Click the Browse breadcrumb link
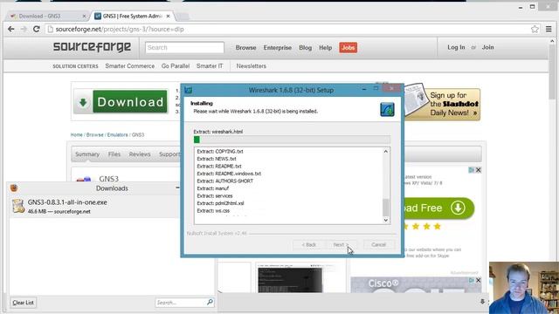559x314 pixels. (x=95, y=135)
